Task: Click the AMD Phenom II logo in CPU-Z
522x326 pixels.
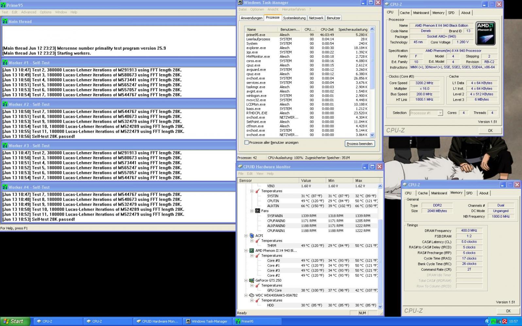Action: click(485, 33)
